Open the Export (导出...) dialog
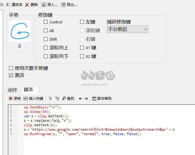The image size is (195, 155). click(x=69, y=5)
